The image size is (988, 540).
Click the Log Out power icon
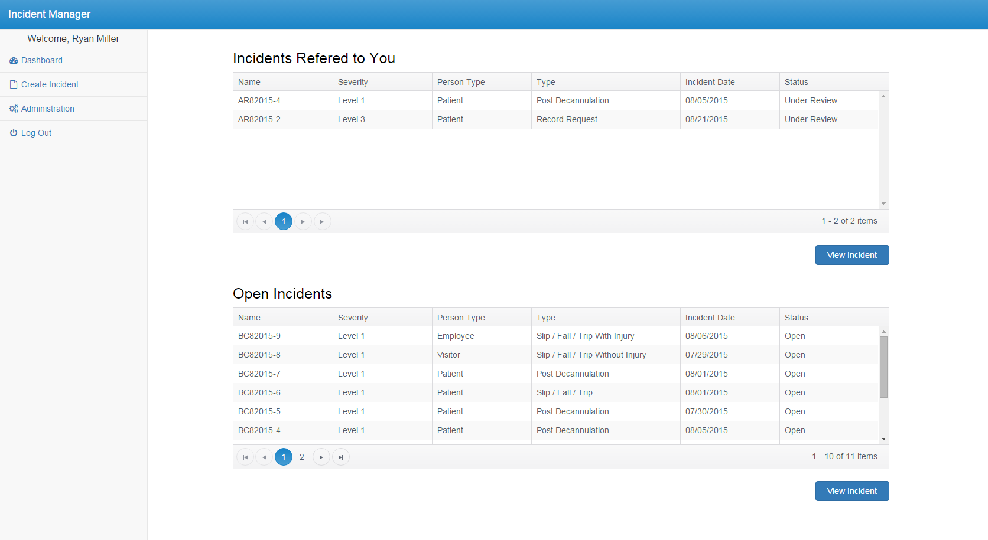click(14, 133)
